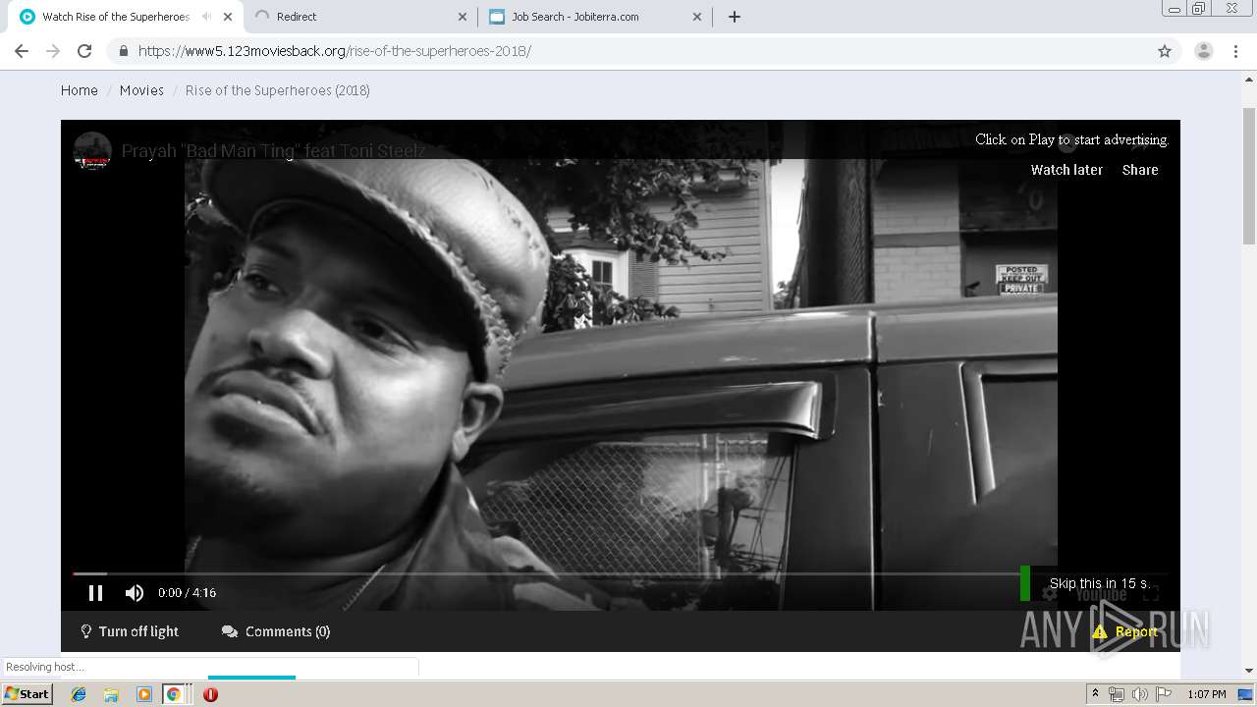Mute the video via the speaker icon
Screen dimensions: 1257x707
pos(135,592)
